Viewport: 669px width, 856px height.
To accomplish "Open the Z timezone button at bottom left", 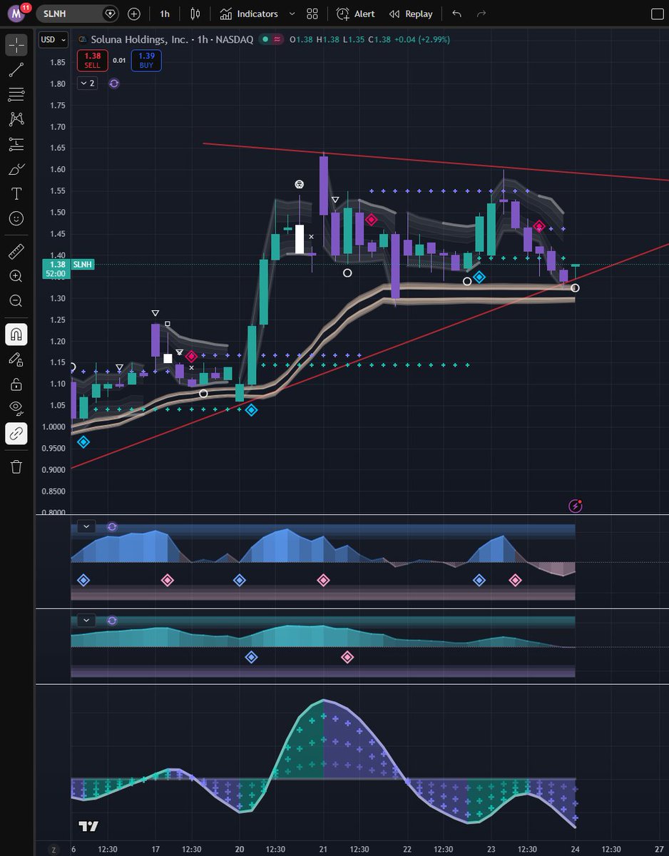I will click(x=52, y=850).
